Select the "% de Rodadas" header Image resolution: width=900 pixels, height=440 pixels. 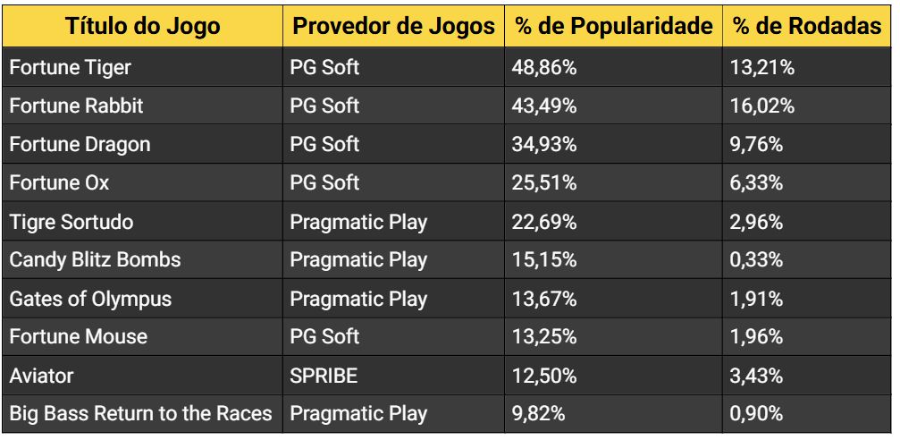coord(807,26)
